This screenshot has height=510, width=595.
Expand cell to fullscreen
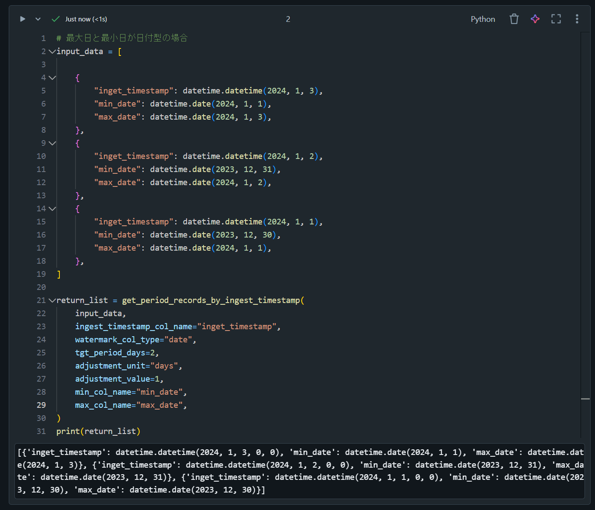pyautogui.click(x=556, y=19)
